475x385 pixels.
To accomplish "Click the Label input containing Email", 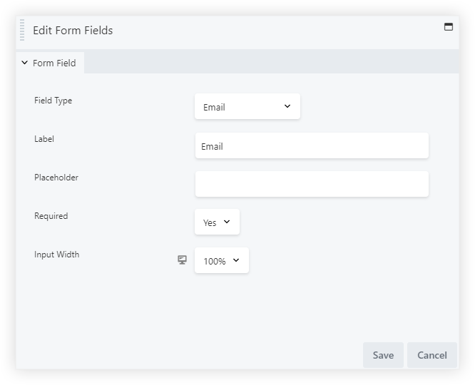I will (x=312, y=146).
